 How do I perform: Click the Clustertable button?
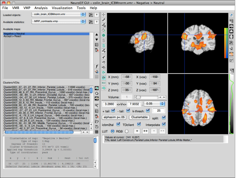(x=139, y=117)
